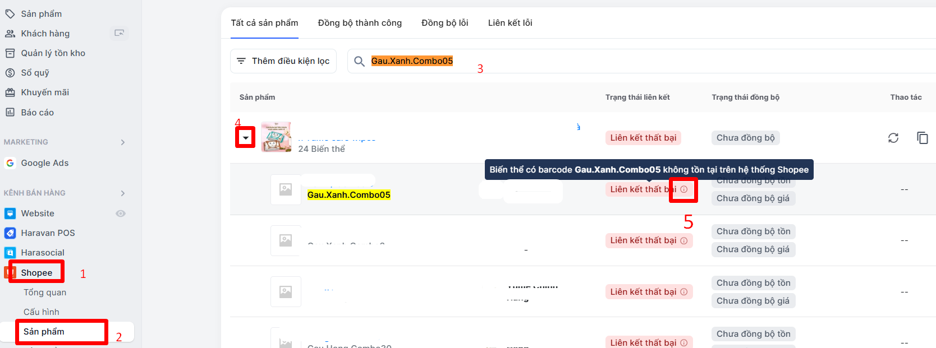The width and height of the screenshot is (936, 348).
Task: Click parent product's Chưa đồng bộ badge
Action: 746,138
